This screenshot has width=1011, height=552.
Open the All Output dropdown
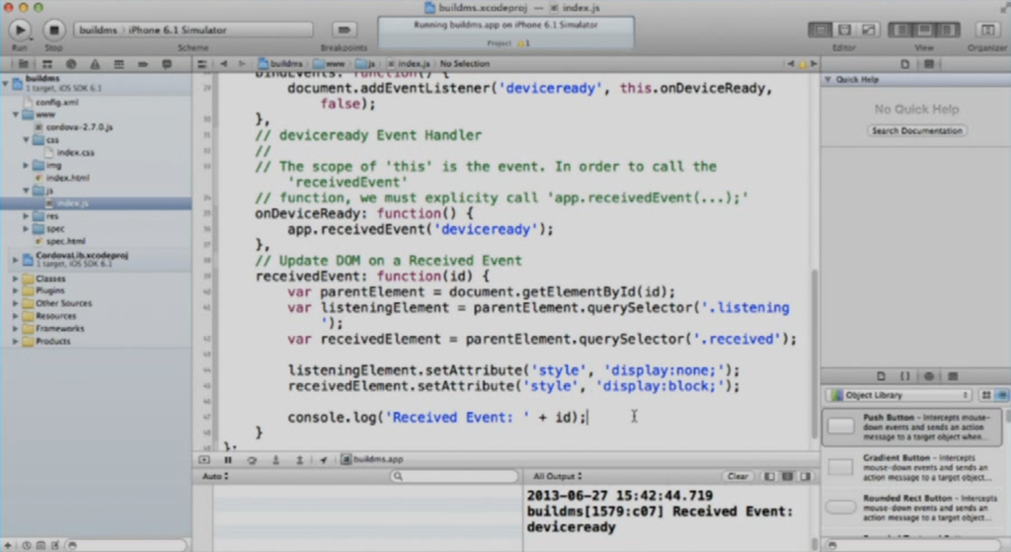pyautogui.click(x=557, y=477)
